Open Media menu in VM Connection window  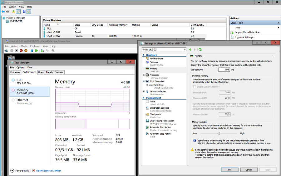tap(24, 46)
